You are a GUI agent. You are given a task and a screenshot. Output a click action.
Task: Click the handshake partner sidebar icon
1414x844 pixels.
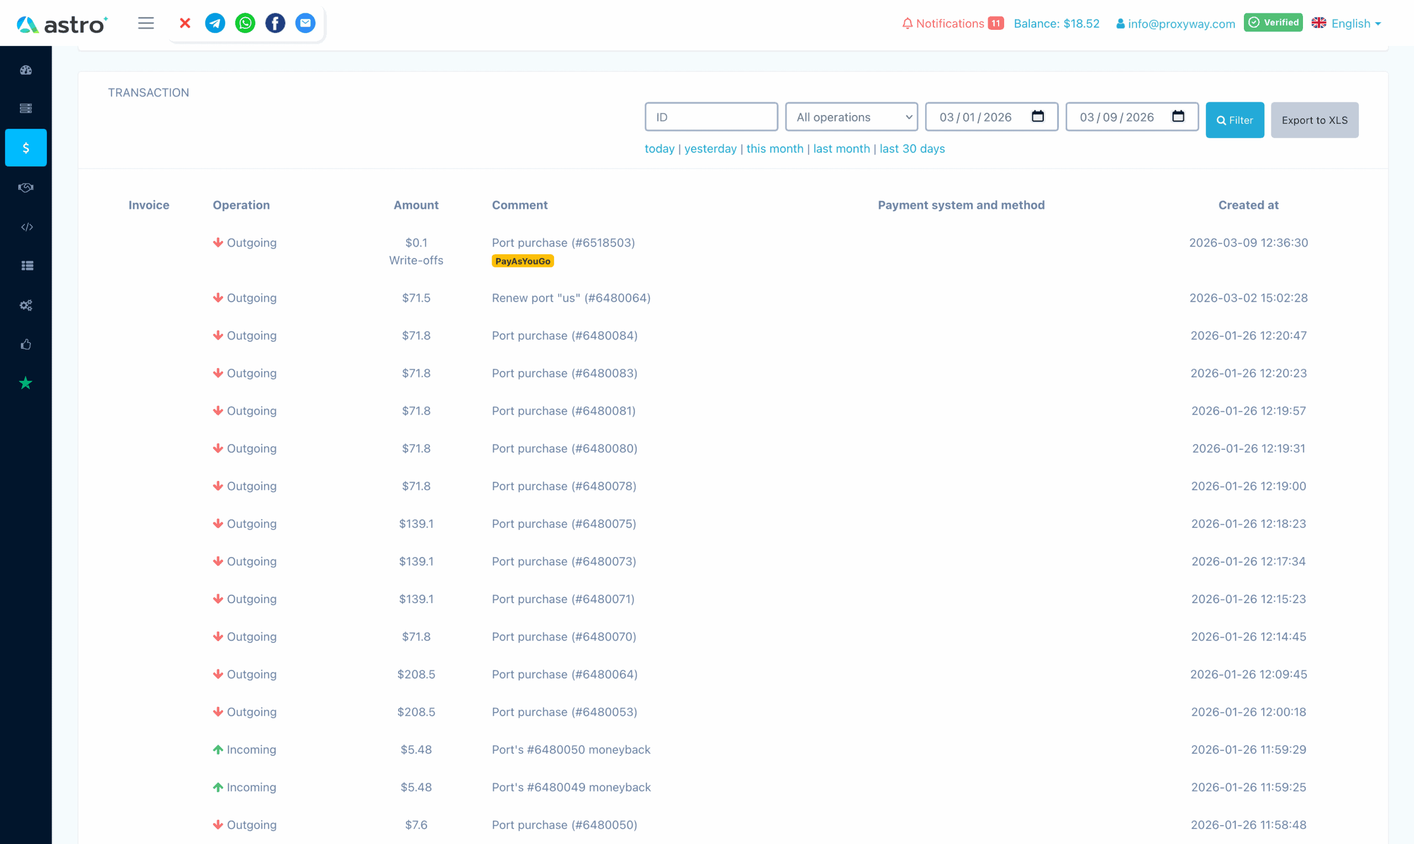26,188
